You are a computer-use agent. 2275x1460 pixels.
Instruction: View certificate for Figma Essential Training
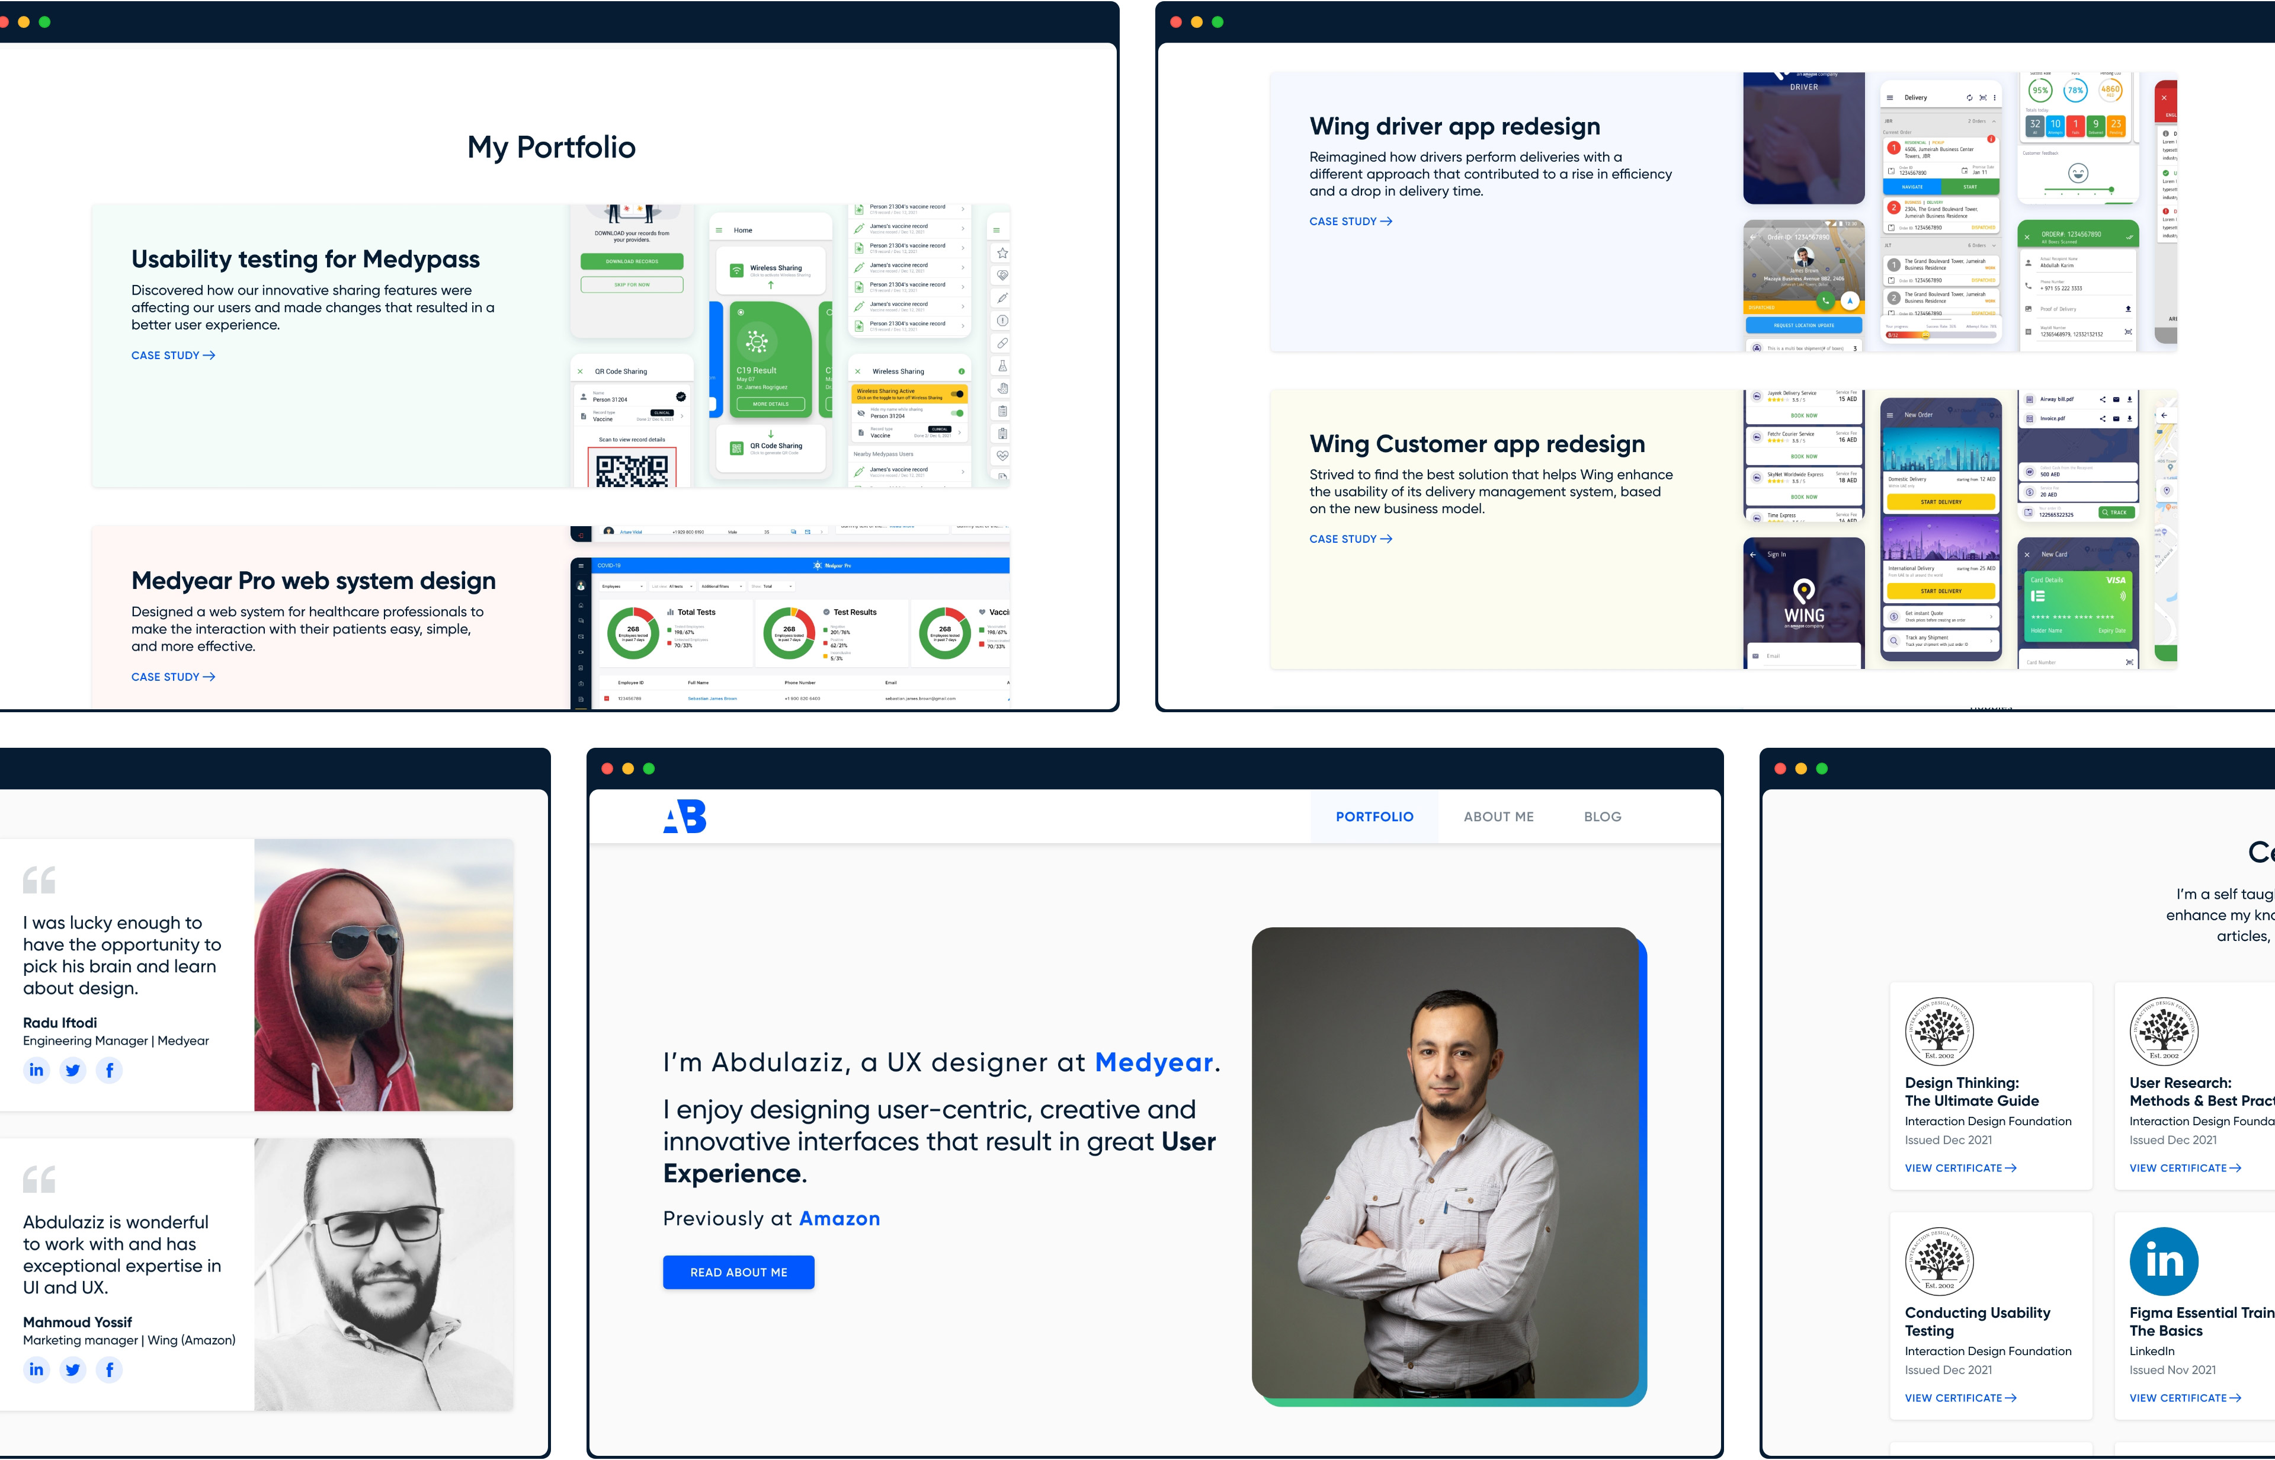tap(2186, 1398)
